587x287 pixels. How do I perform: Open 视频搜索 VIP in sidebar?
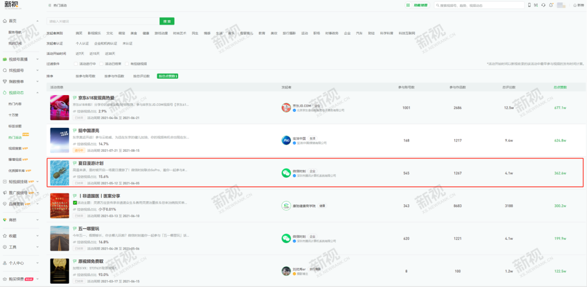click(18, 148)
